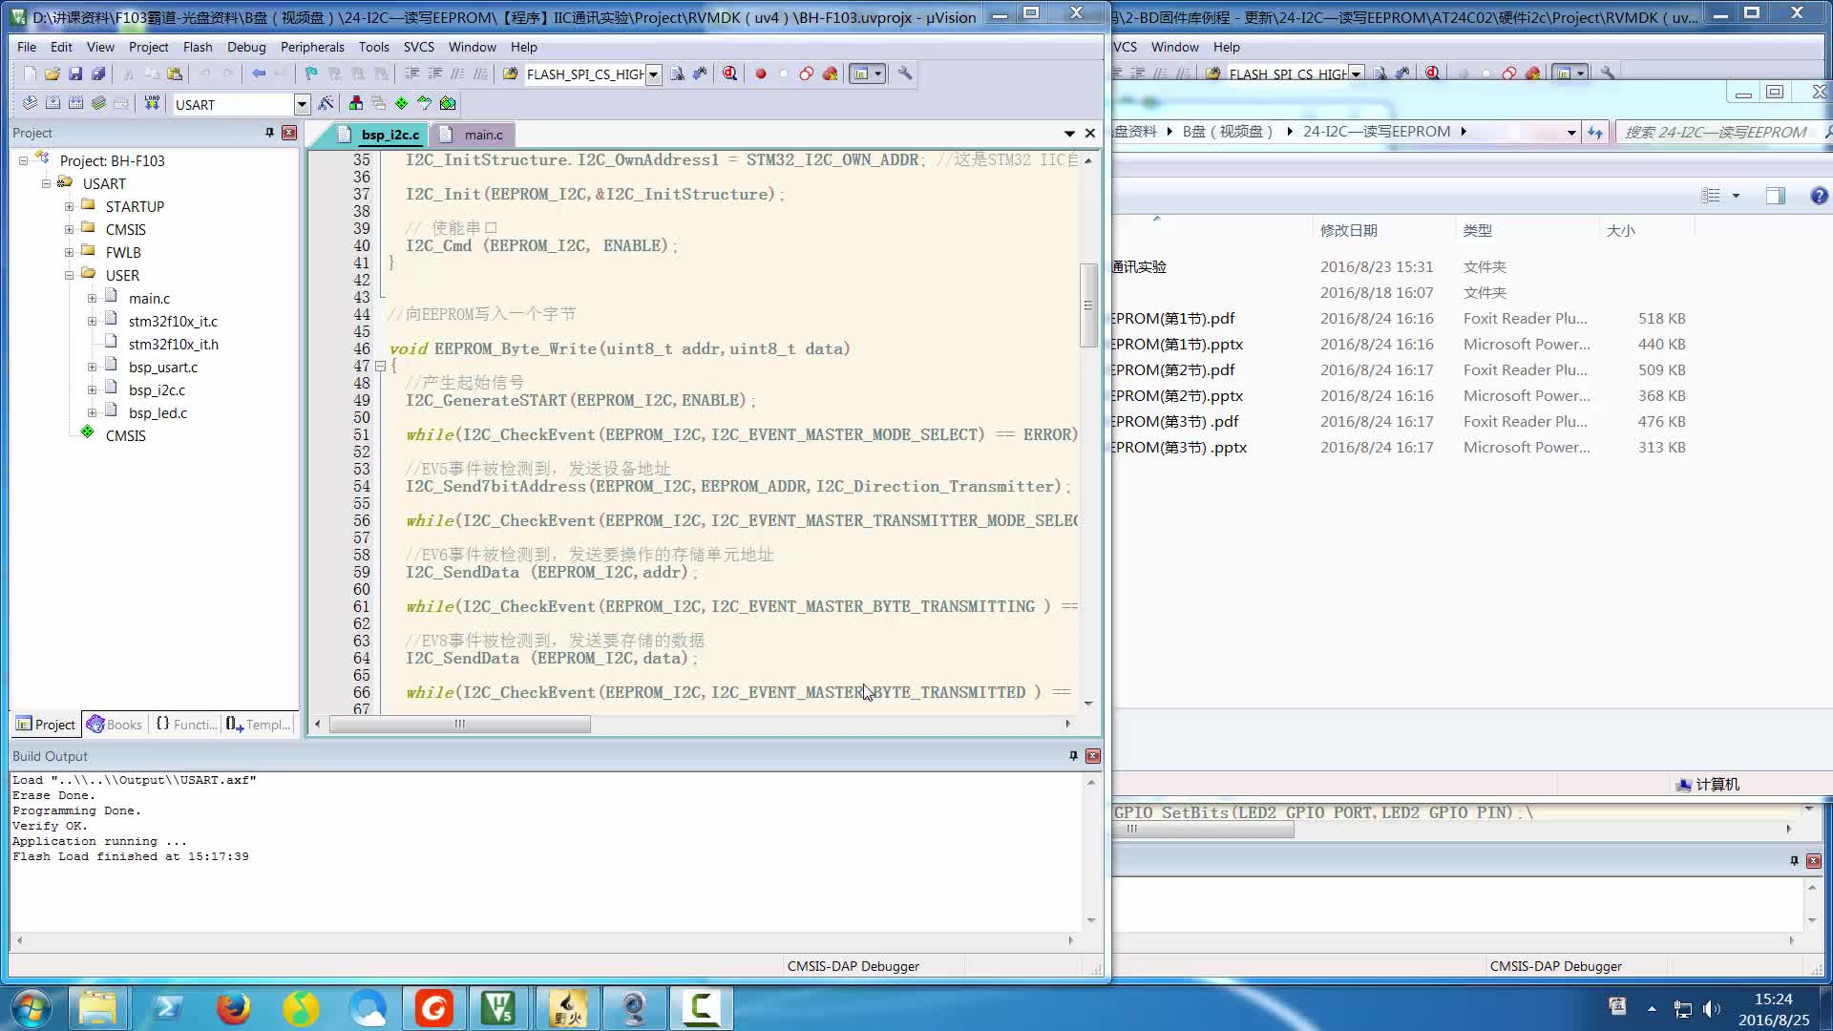Open Manage Project Items icon
Image resolution: width=1833 pixels, height=1031 pixels.
pyautogui.click(x=356, y=103)
